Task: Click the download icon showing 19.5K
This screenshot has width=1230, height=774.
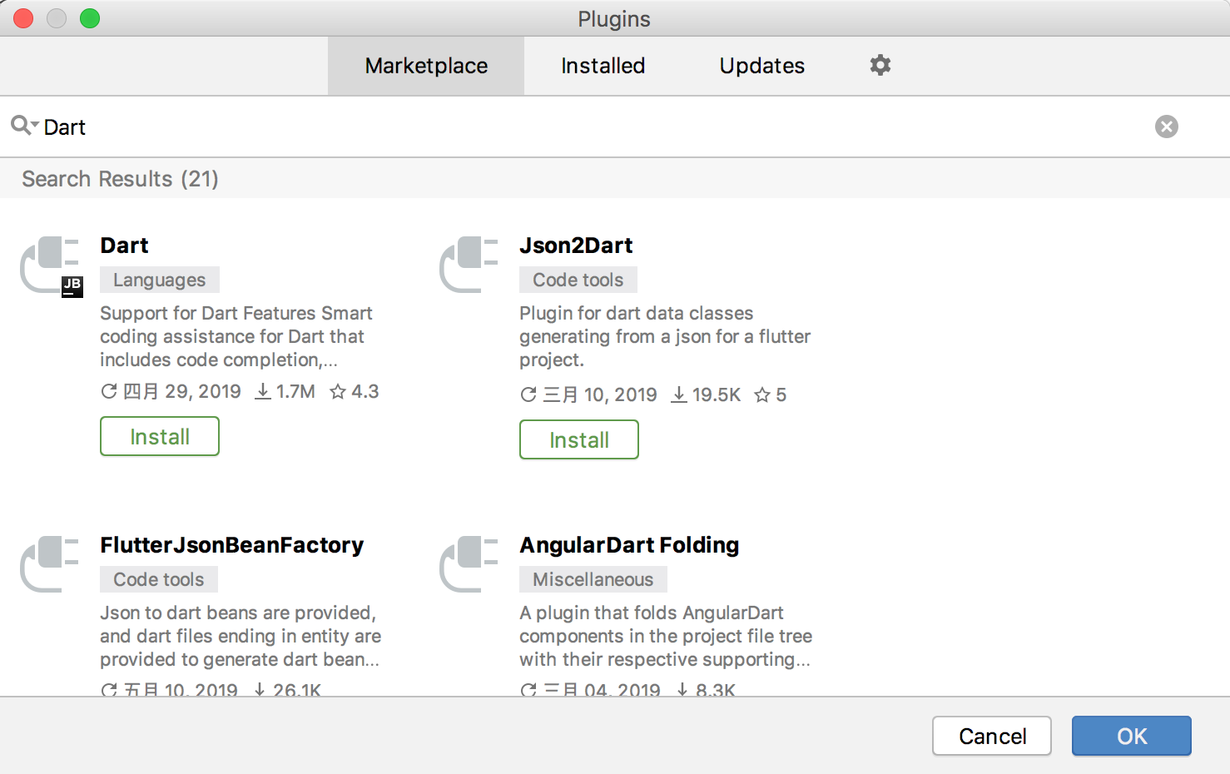Action: pos(679,394)
